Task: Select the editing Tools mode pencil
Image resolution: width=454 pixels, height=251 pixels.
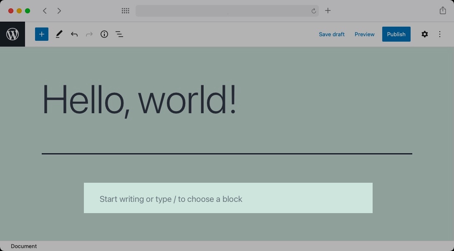Action: pyautogui.click(x=58, y=34)
